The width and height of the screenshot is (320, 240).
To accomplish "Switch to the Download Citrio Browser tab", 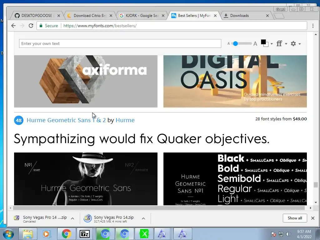I will [x=90, y=16].
